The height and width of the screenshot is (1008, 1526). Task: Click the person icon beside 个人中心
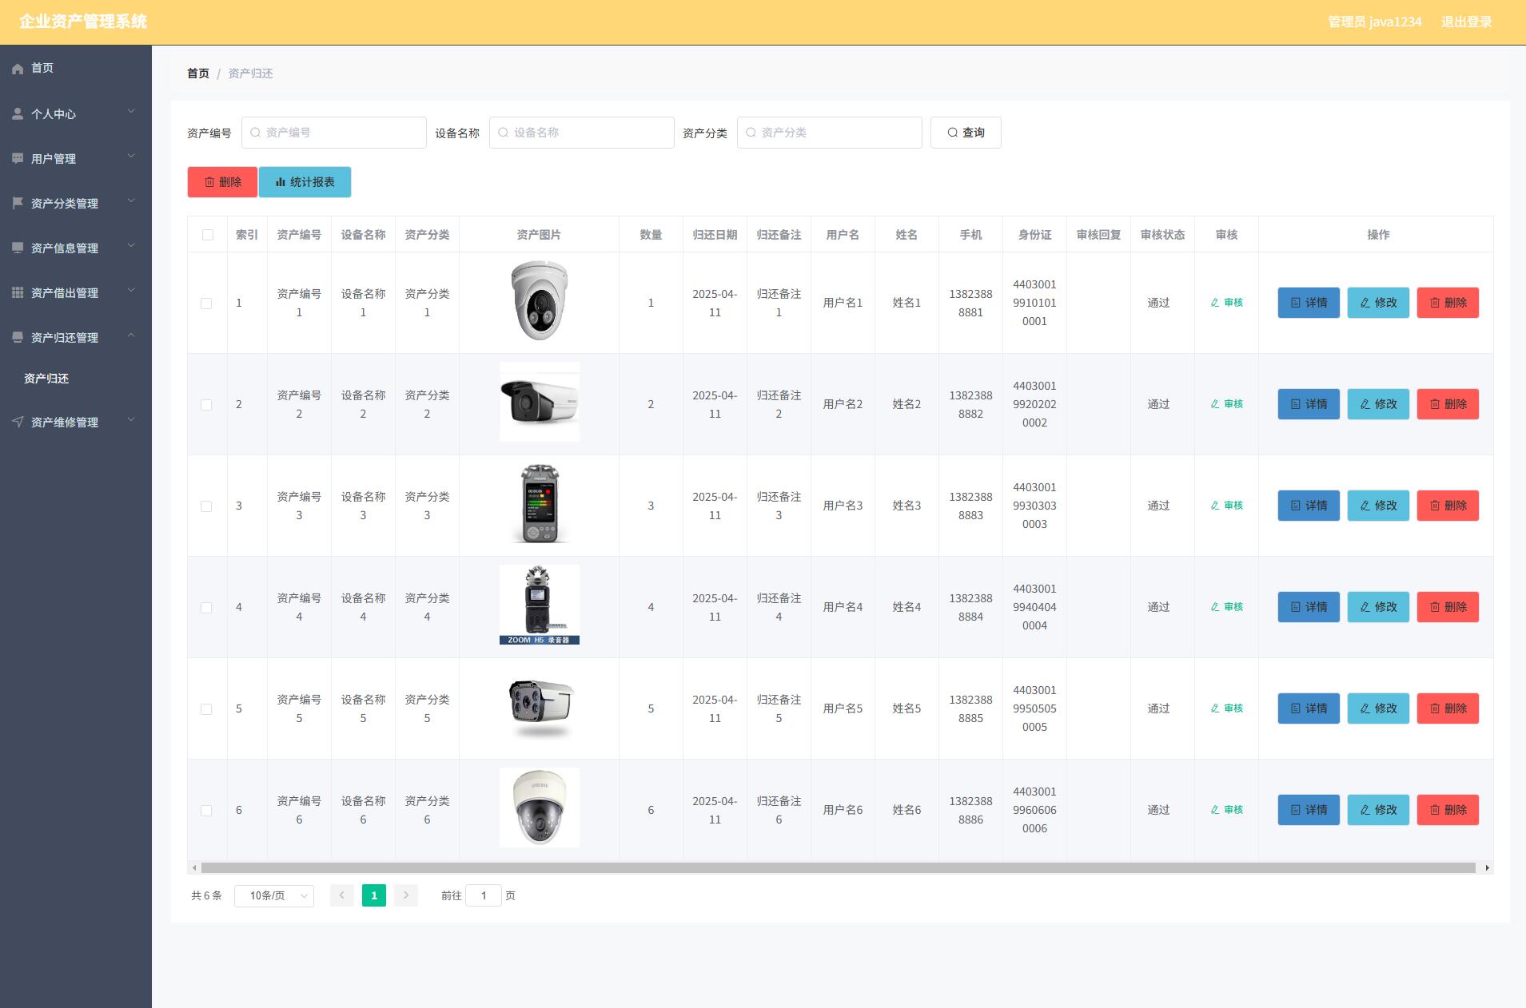click(x=18, y=114)
